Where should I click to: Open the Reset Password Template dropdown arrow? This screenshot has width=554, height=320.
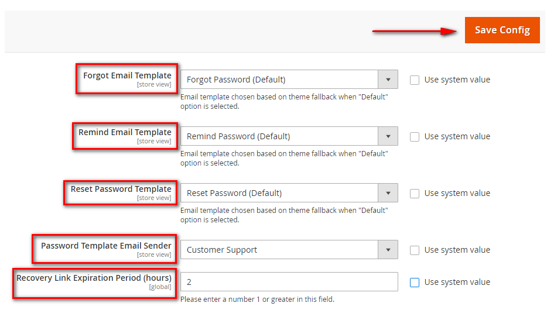[x=388, y=193]
